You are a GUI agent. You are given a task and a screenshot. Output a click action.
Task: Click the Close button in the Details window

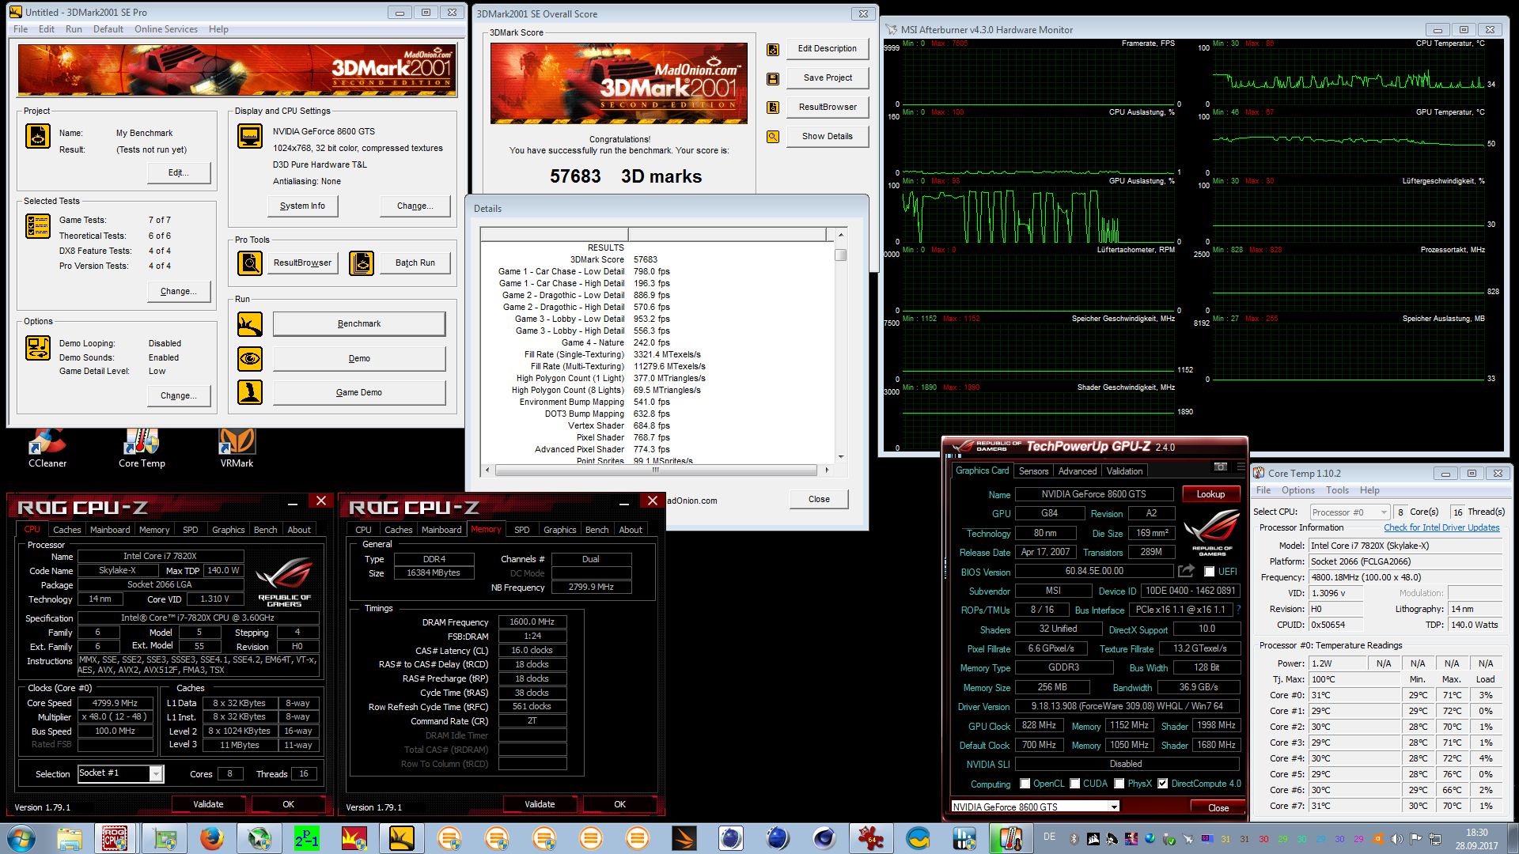click(819, 499)
